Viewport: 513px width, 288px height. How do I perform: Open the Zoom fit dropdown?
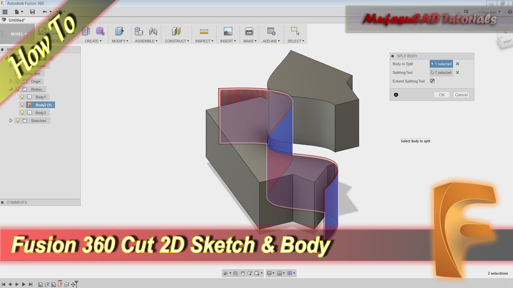click(x=262, y=273)
